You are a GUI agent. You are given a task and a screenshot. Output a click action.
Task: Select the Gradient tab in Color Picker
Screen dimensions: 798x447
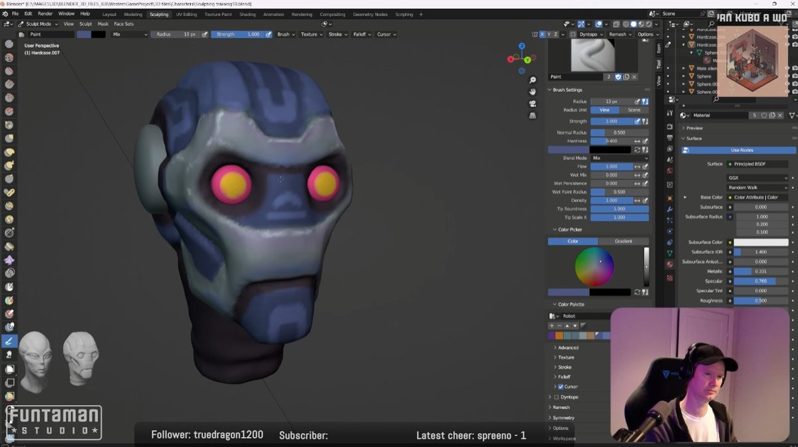pos(623,241)
